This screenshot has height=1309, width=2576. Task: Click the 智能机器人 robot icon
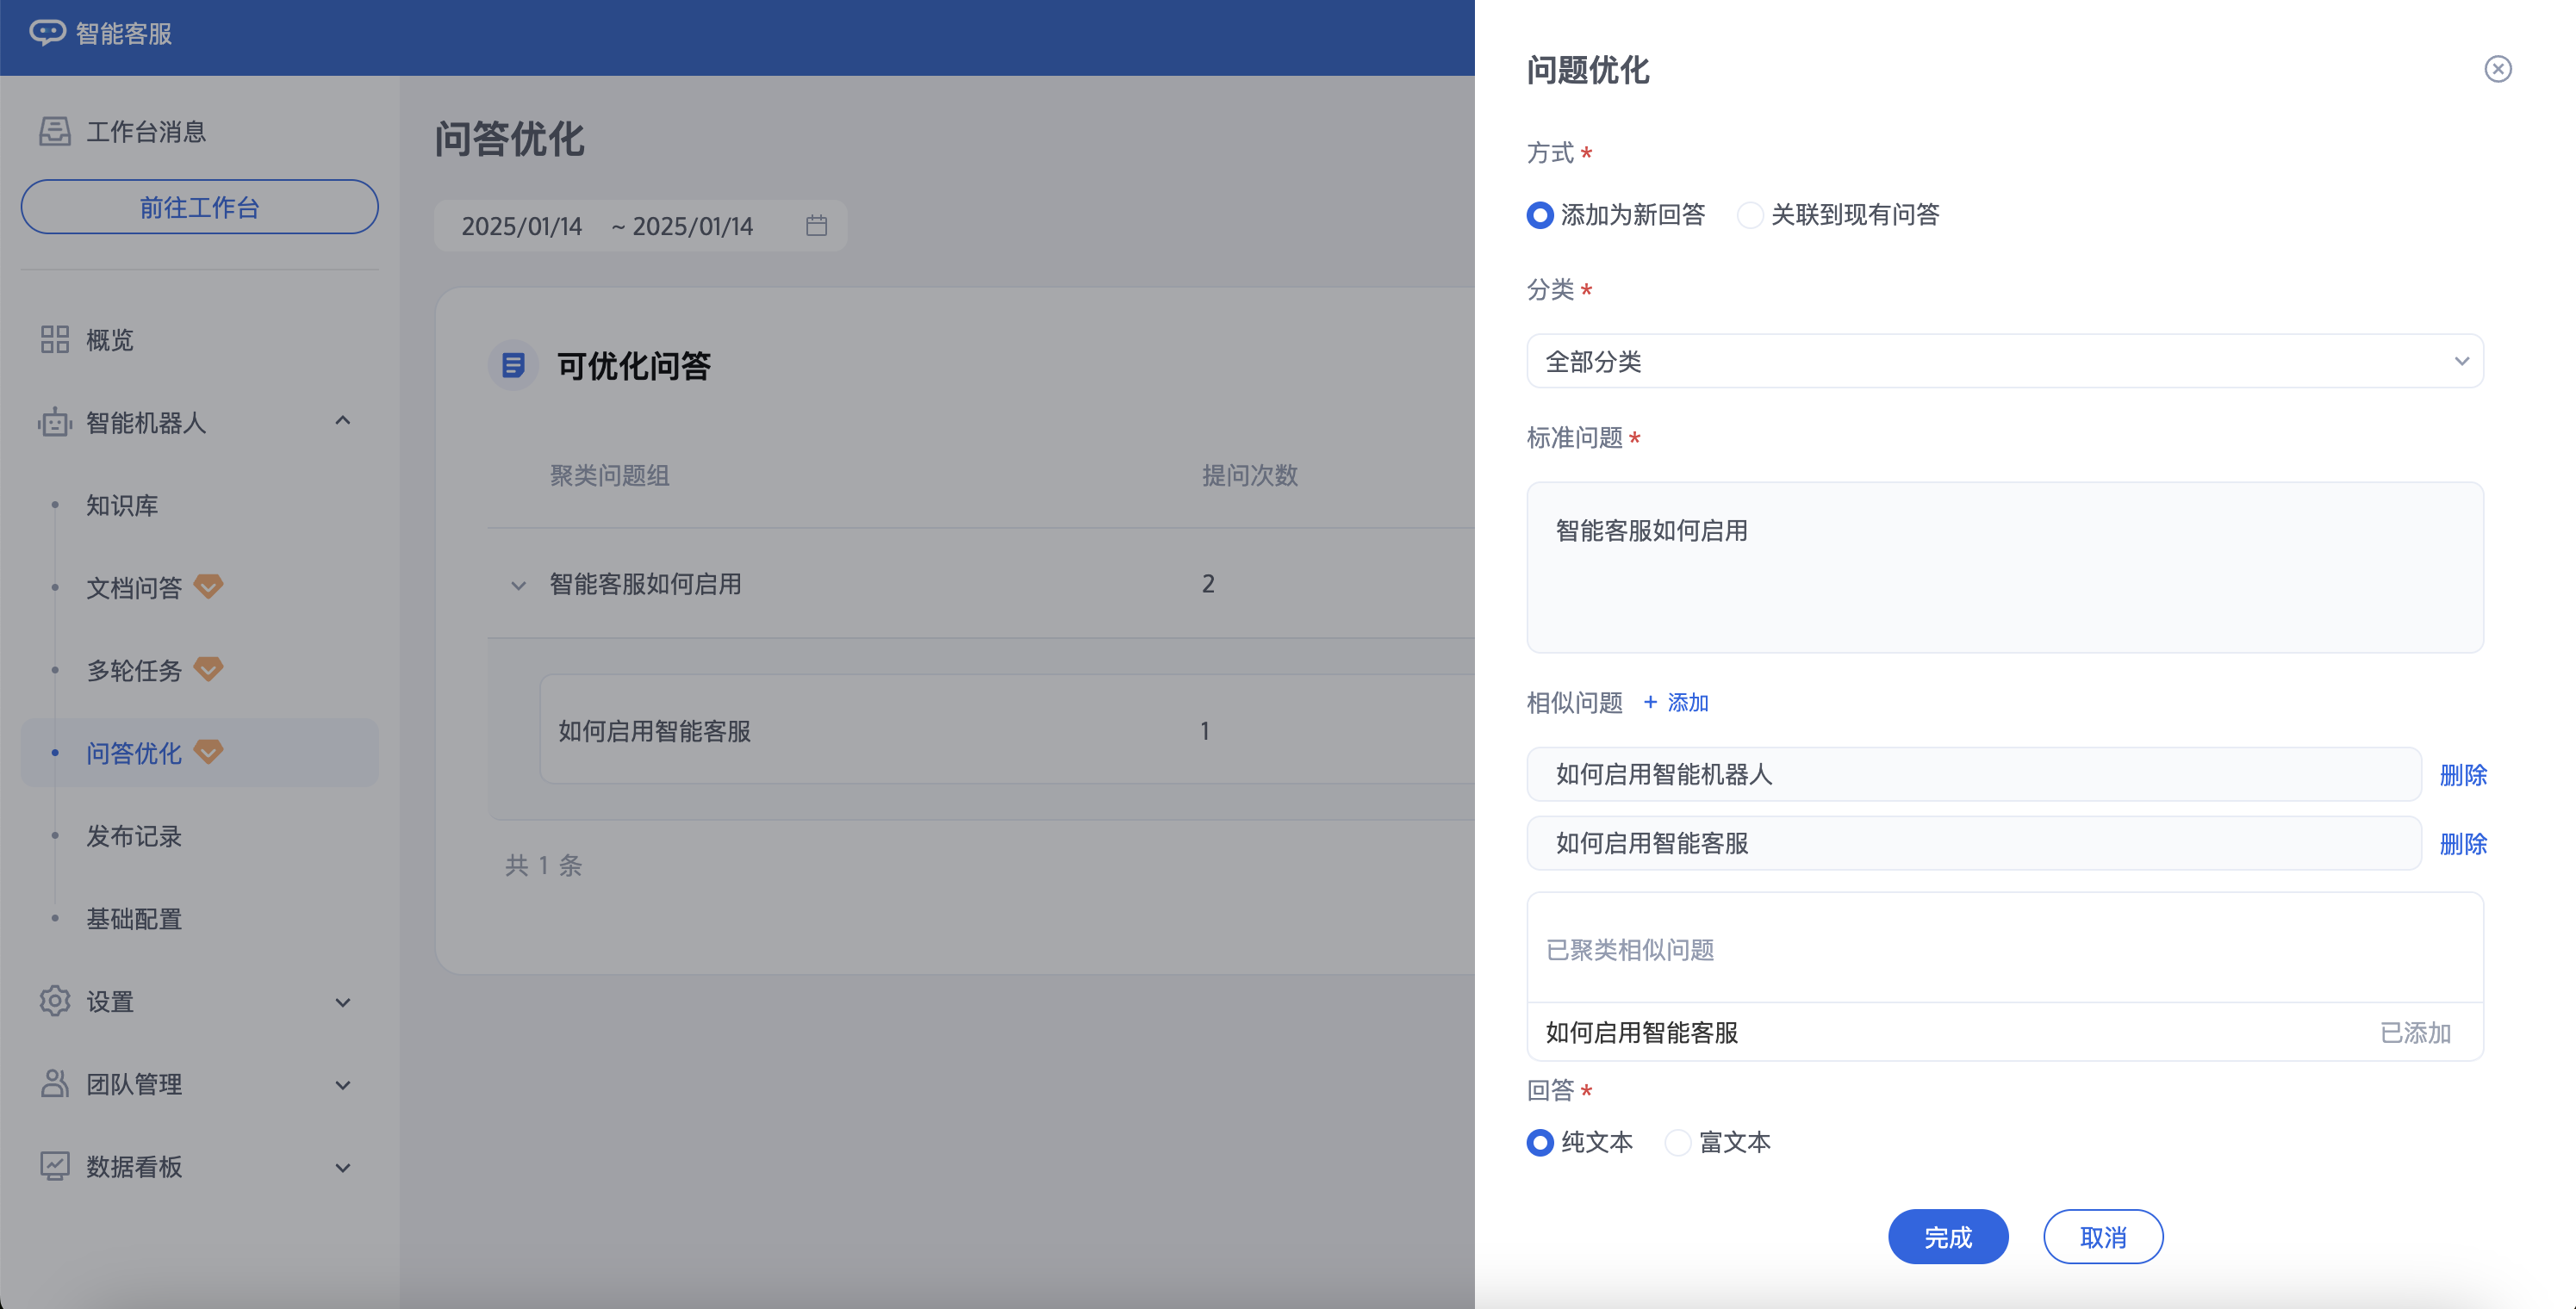55,423
